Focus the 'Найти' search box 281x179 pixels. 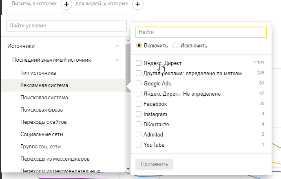pyautogui.click(x=201, y=32)
